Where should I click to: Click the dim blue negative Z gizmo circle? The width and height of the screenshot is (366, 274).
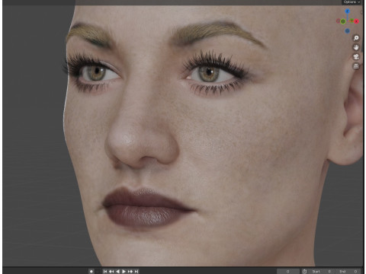click(347, 31)
